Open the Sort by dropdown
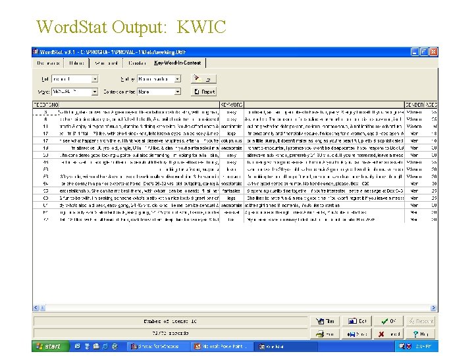This screenshot has height=356, width=474. (178, 79)
